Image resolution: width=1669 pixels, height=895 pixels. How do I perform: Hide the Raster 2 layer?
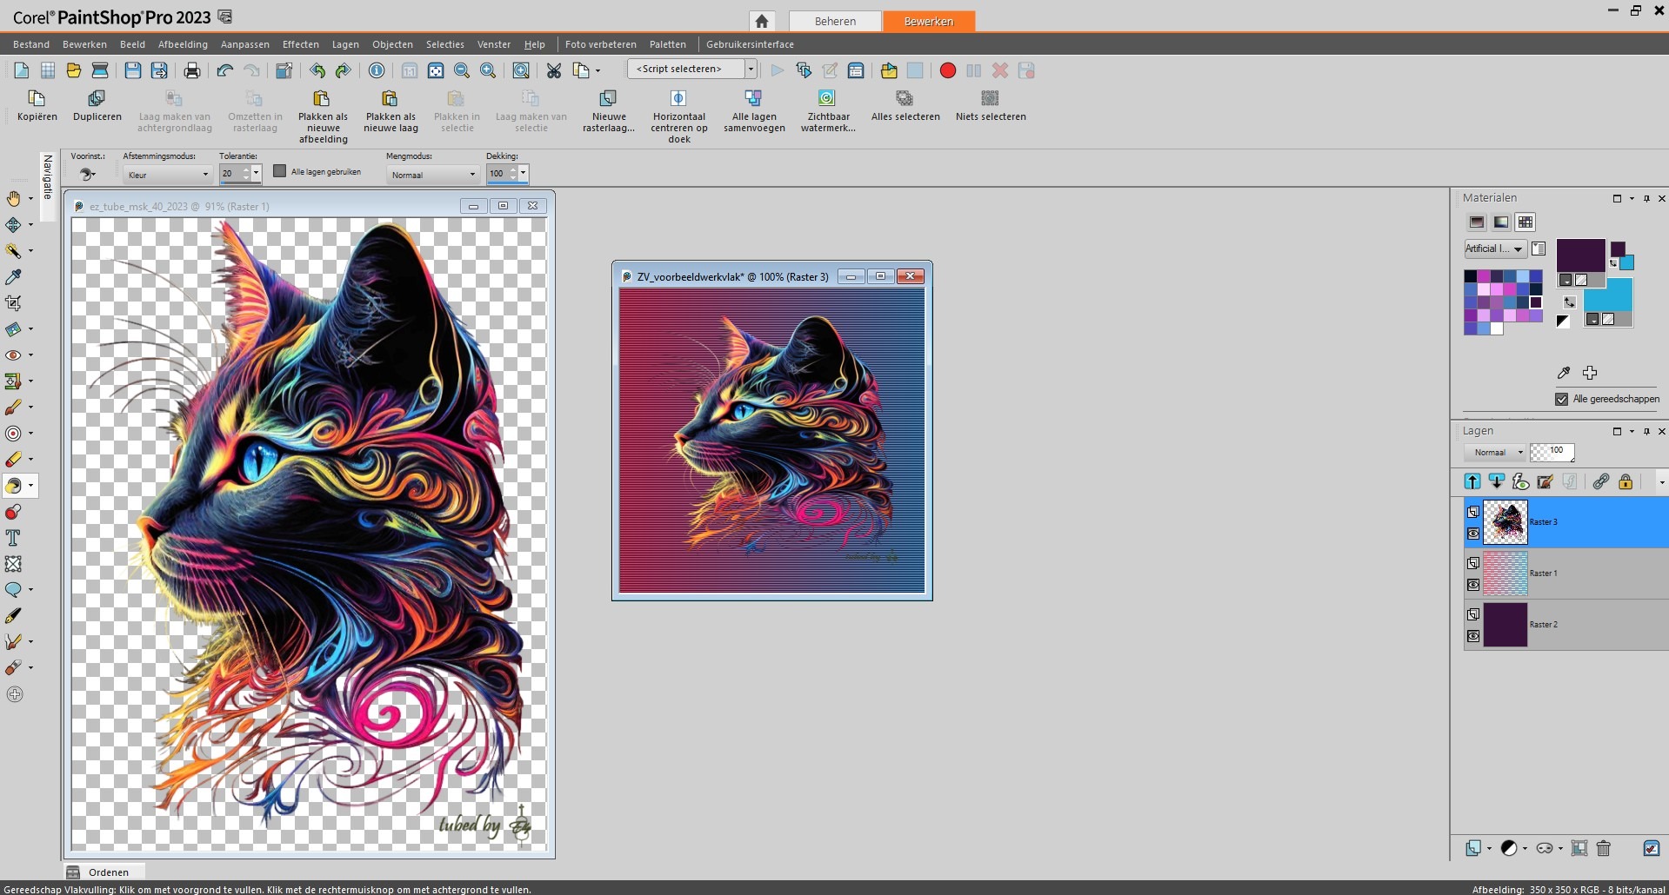click(x=1473, y=636)
